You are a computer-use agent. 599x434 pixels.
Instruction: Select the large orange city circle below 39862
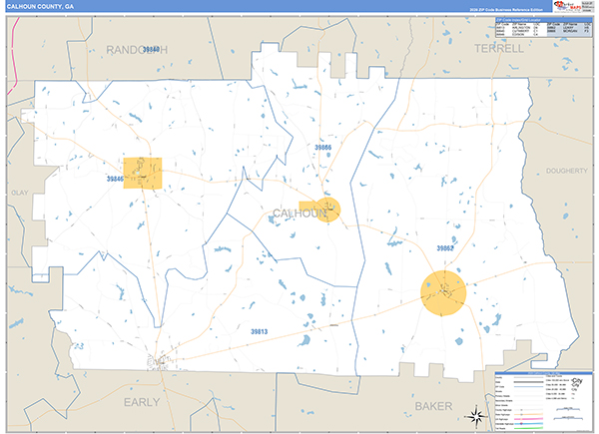(x=443, y=292)
